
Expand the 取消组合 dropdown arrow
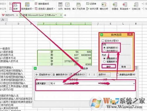(x=129, y=9)
